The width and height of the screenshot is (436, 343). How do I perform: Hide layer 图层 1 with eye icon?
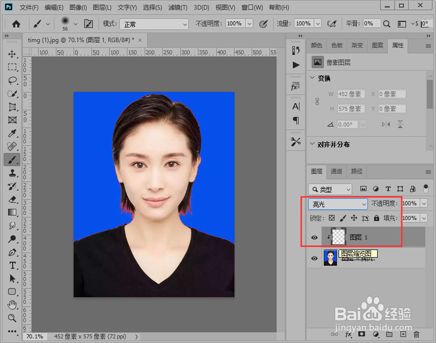314,237
